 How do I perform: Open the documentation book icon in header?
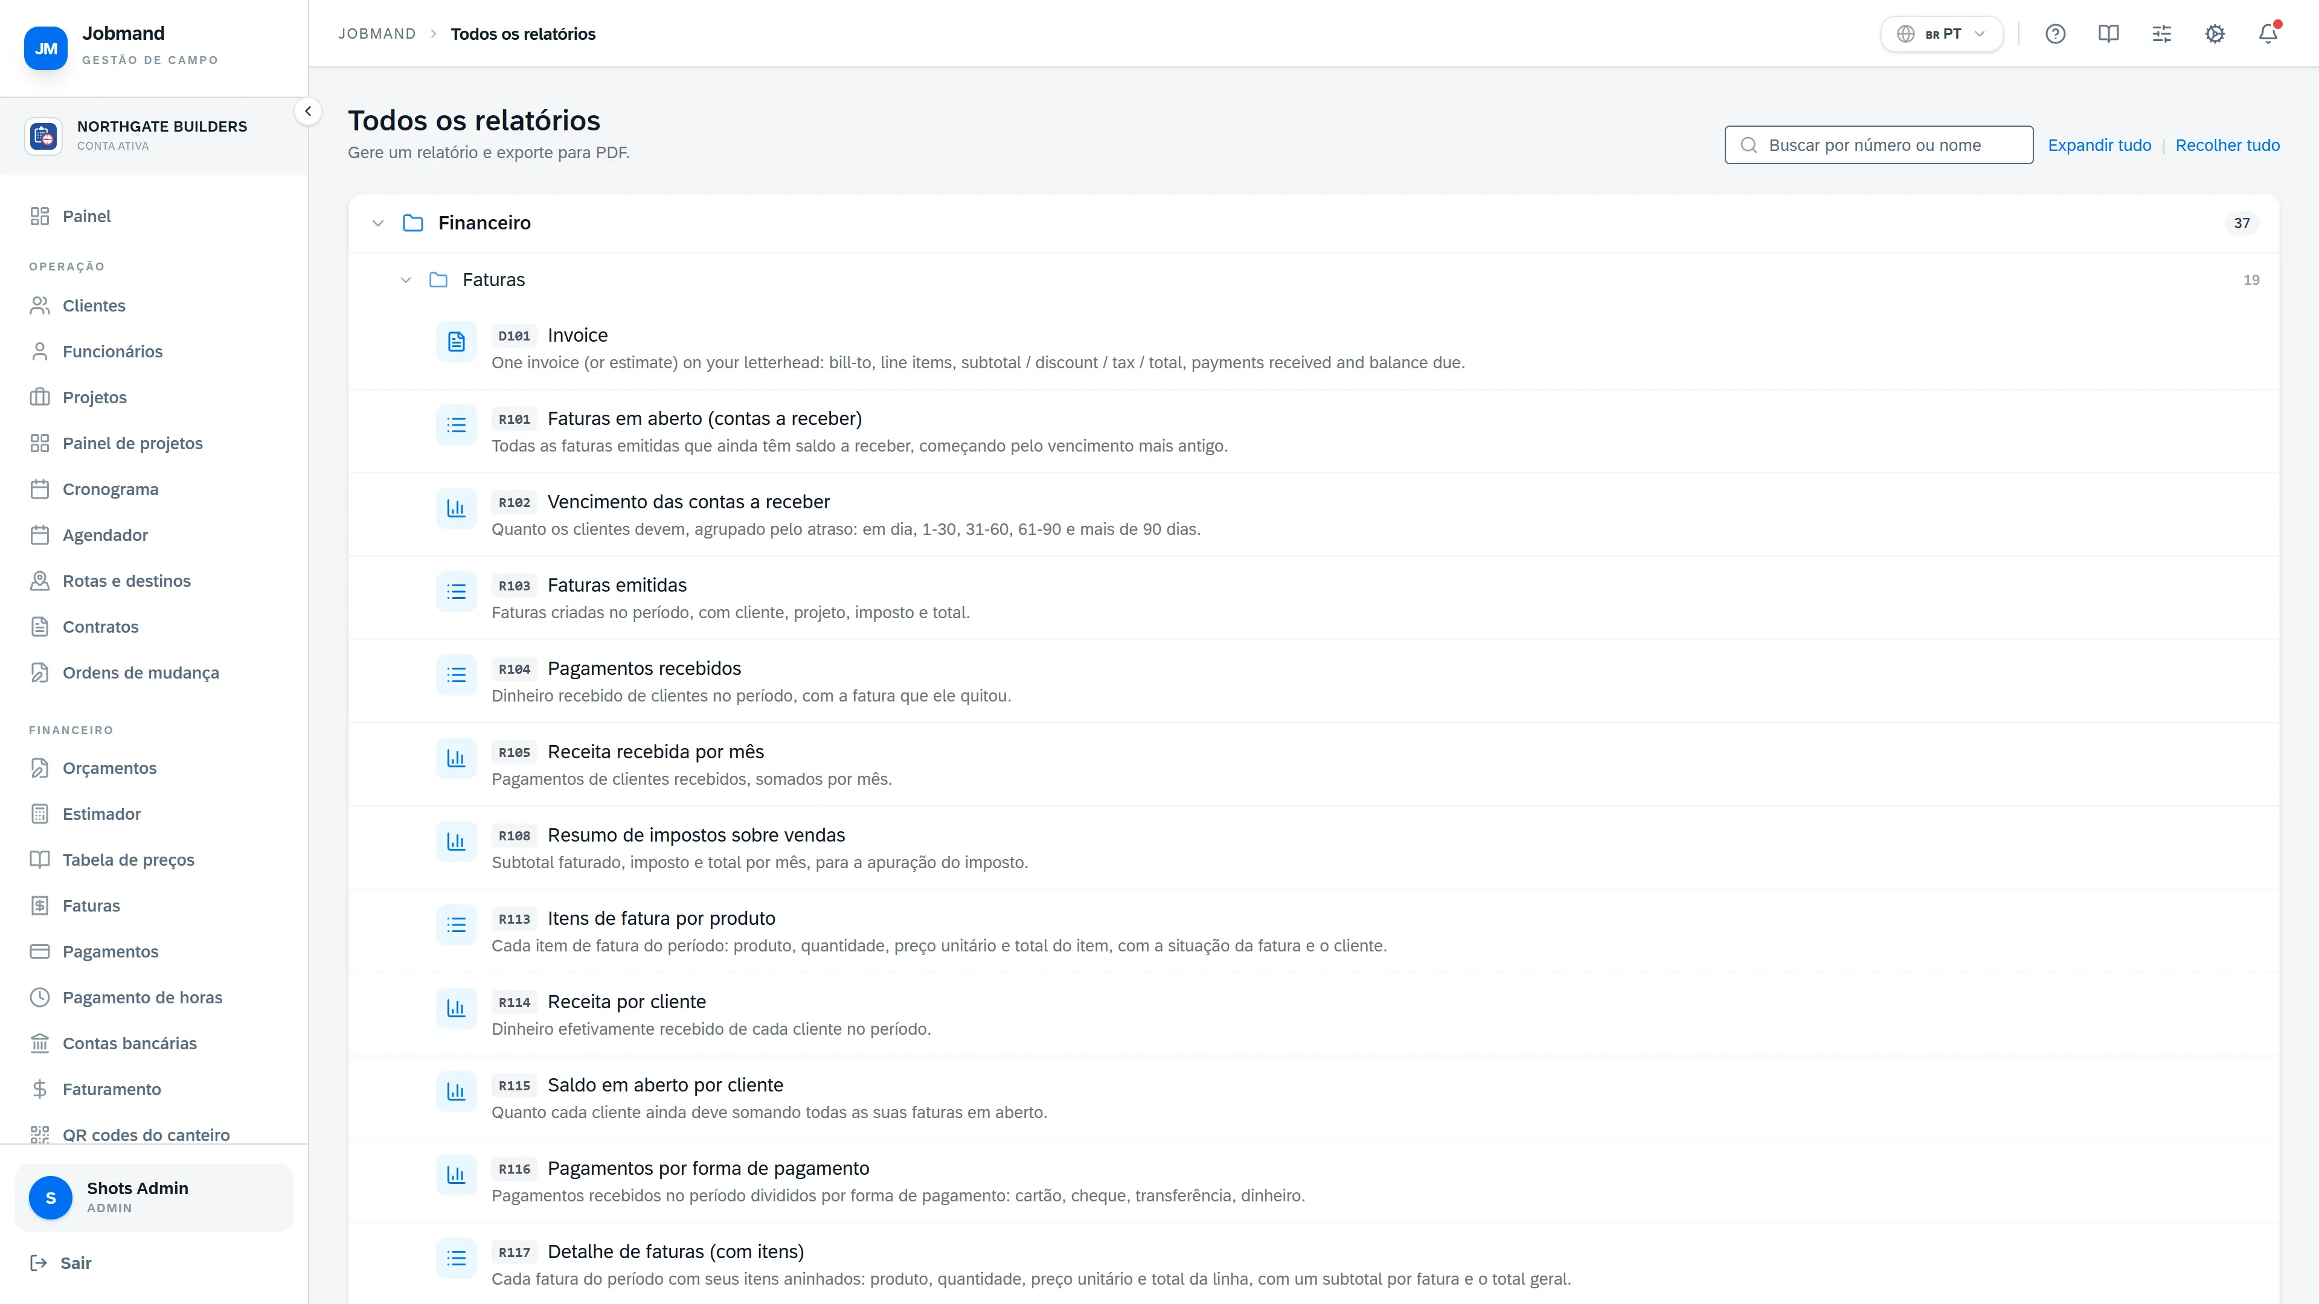pos(2108,34)
